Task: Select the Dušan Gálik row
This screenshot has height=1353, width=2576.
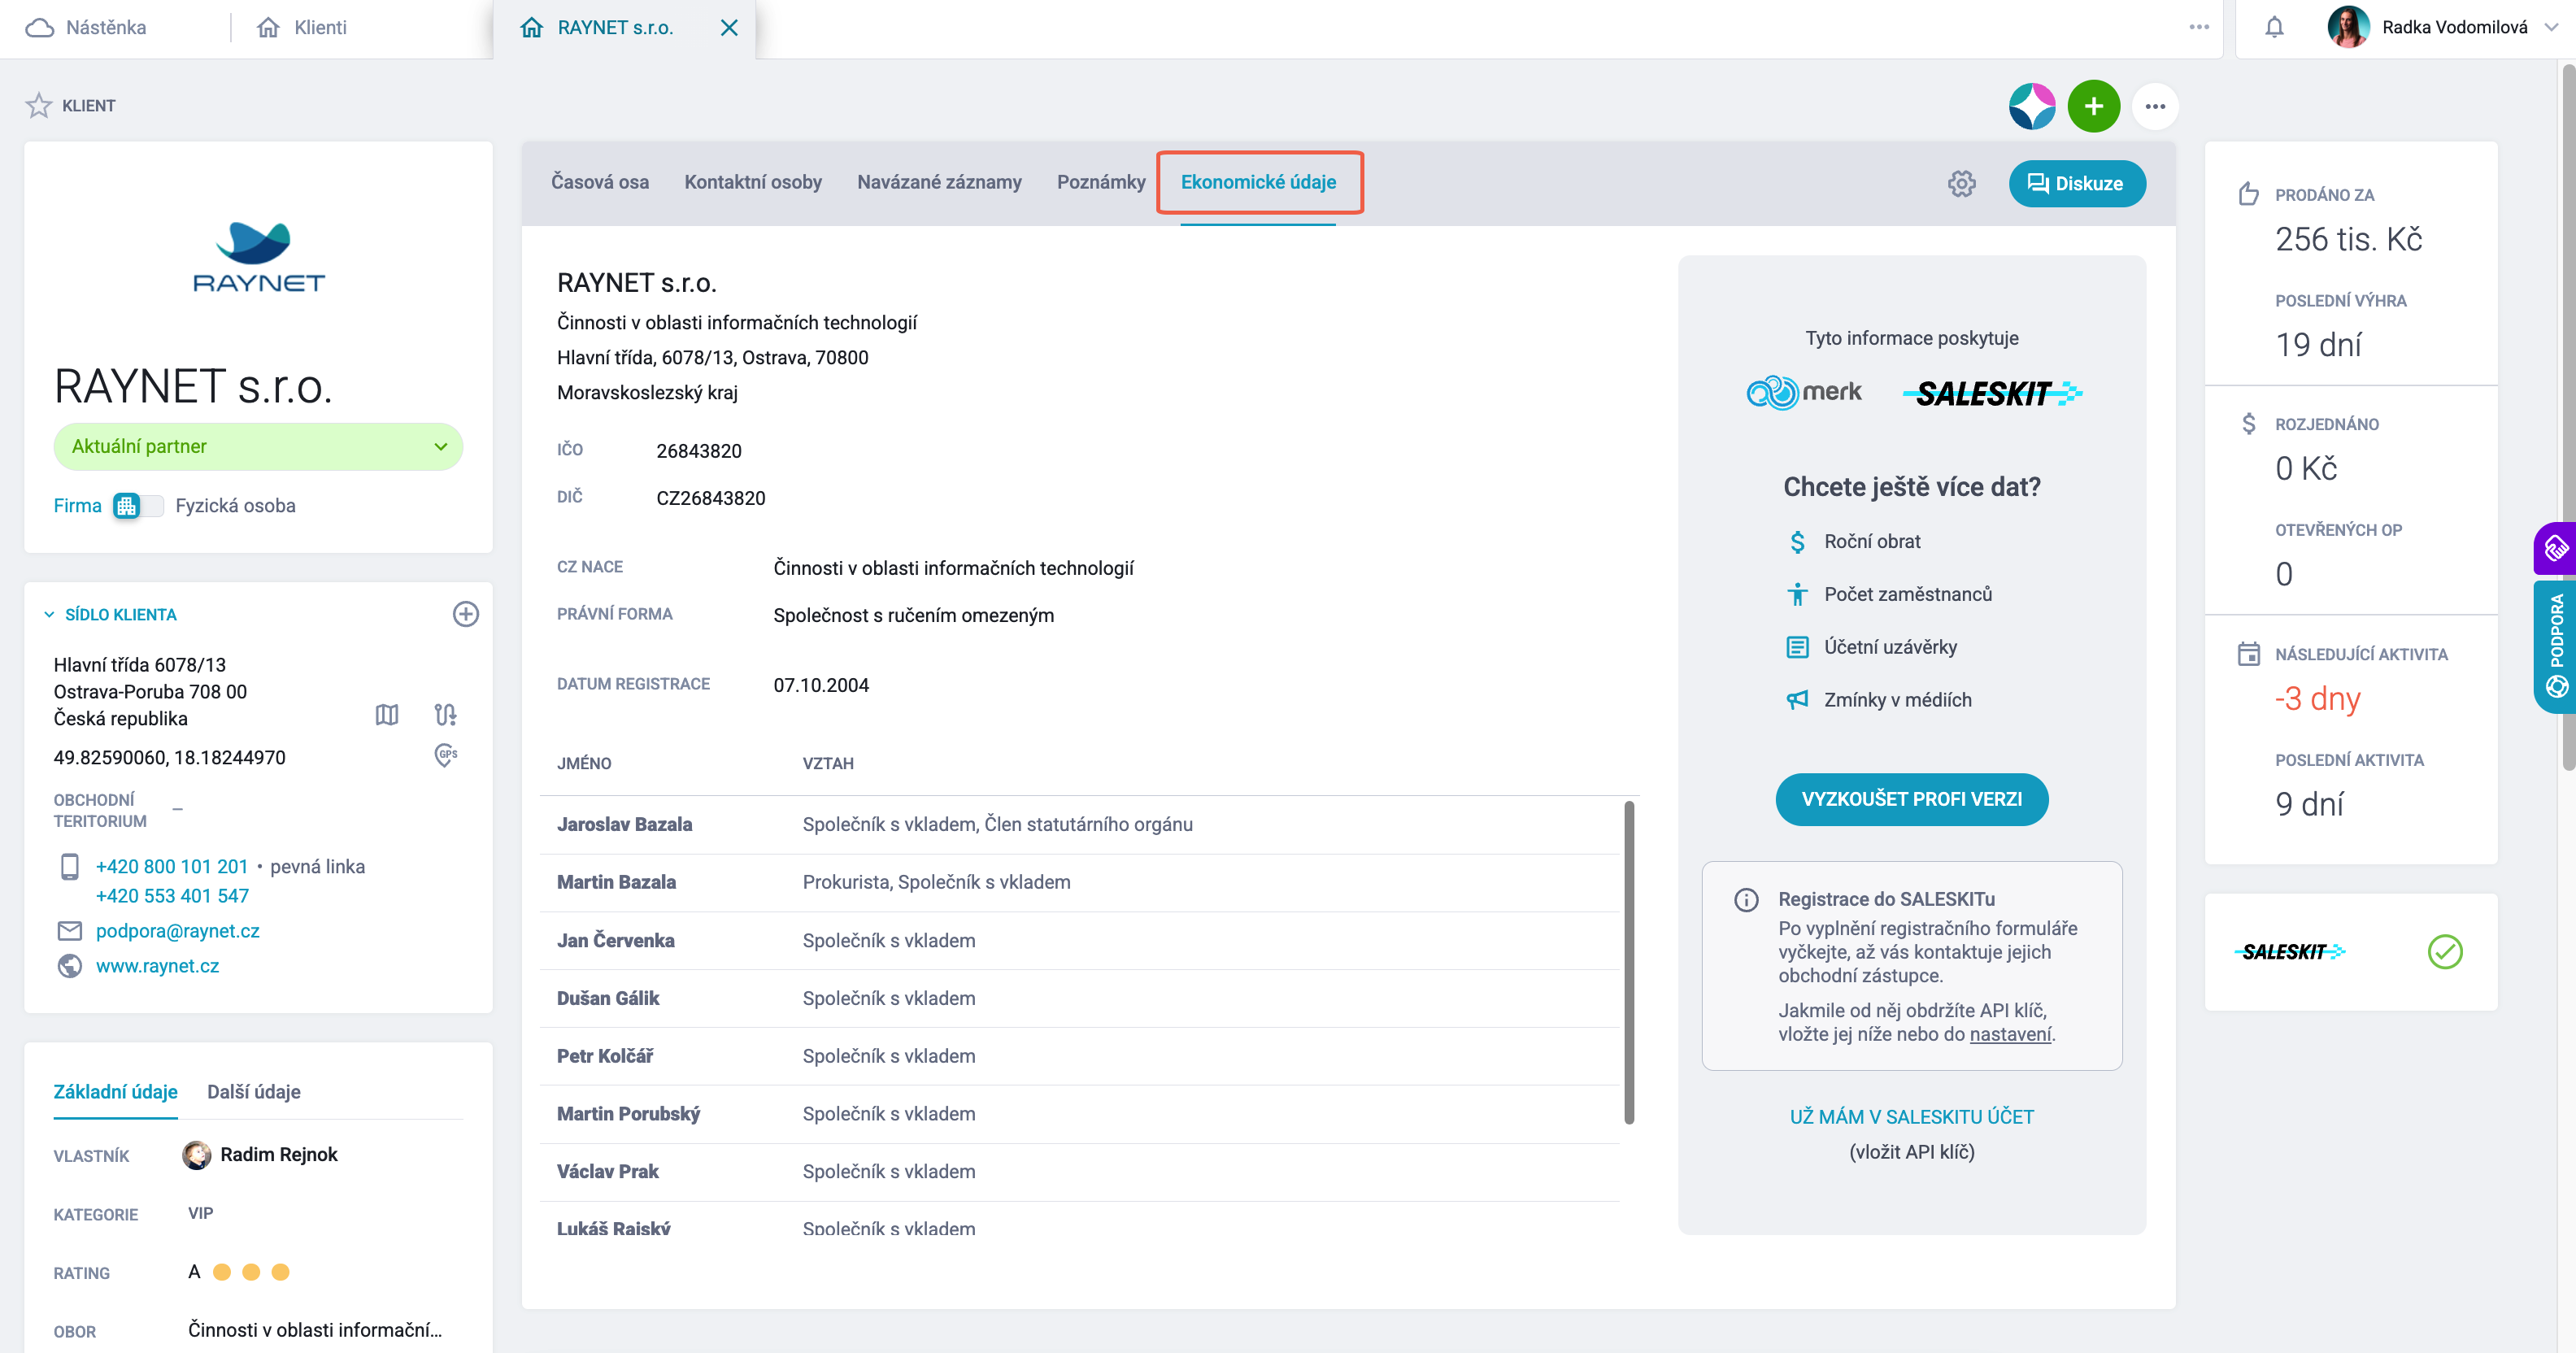Action: click(x=1080, y=999)
